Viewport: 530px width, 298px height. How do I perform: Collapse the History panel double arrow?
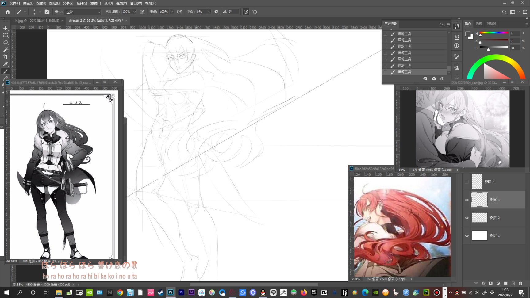441,24
